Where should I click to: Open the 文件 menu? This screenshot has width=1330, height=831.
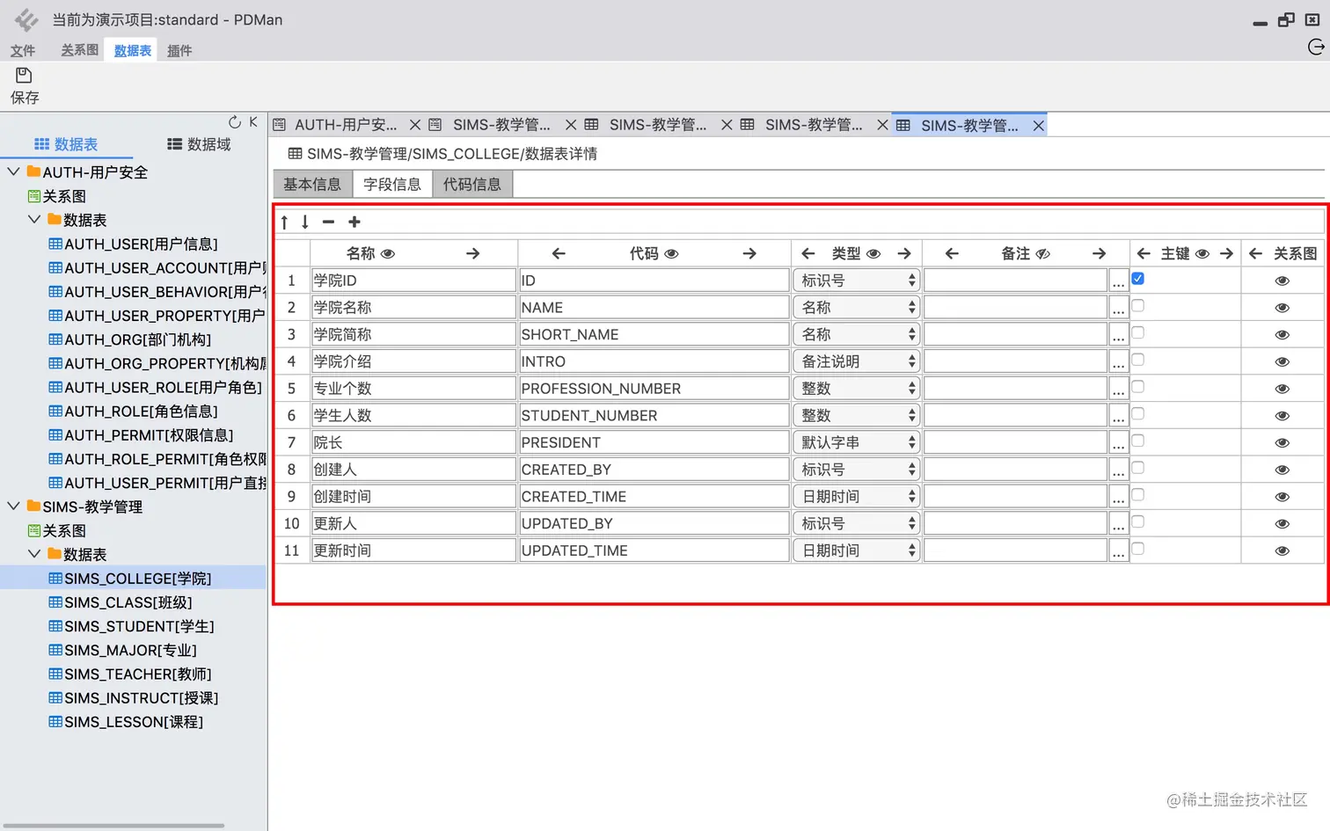23,51
